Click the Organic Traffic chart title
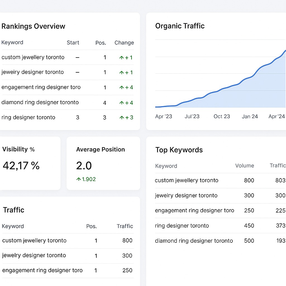 180,26
